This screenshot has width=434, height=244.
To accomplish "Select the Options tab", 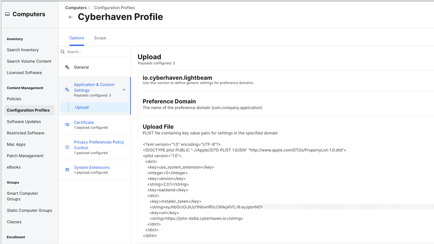I will 77,38.
